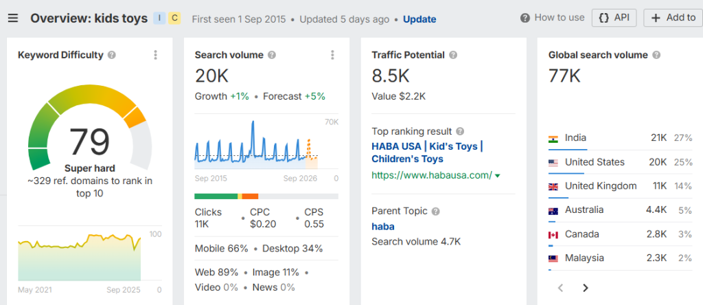Click the Global search volume help icon
703x305 pixels.
tap(656, 55)
